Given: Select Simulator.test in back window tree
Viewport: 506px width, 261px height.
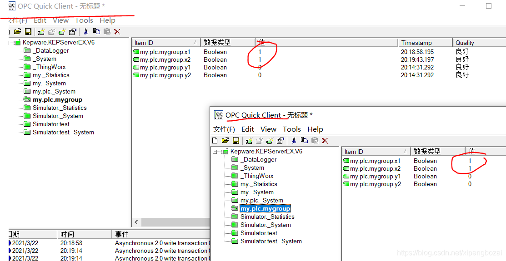Looking at the screenshot, I should (x=51, y=124).
